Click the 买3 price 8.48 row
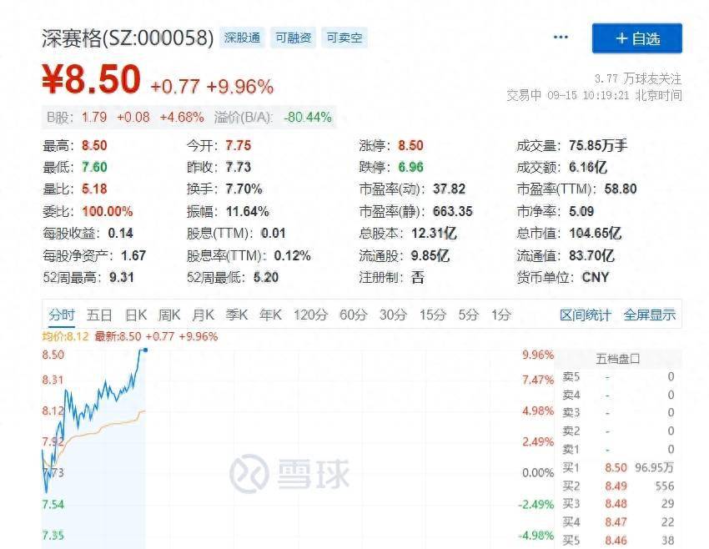Viewport: 709px width, 549px height. (617, 504)
